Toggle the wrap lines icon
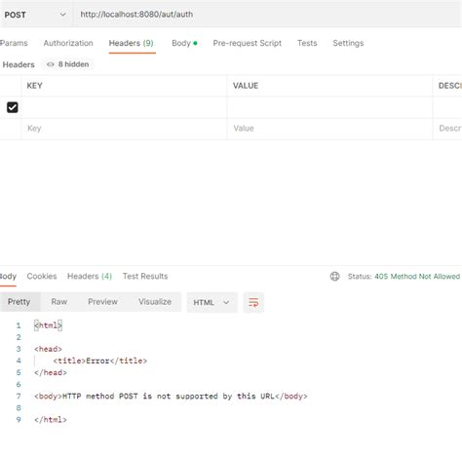Viewport: 462px width, 455px height. click(x=253, y=302)
